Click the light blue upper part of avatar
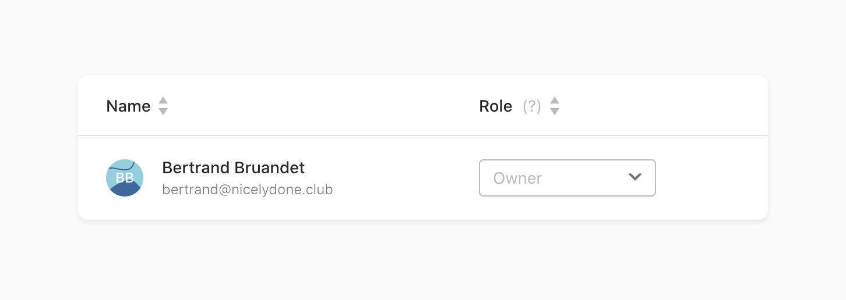The width and height of the screenshot is (846, 300). 115,166
